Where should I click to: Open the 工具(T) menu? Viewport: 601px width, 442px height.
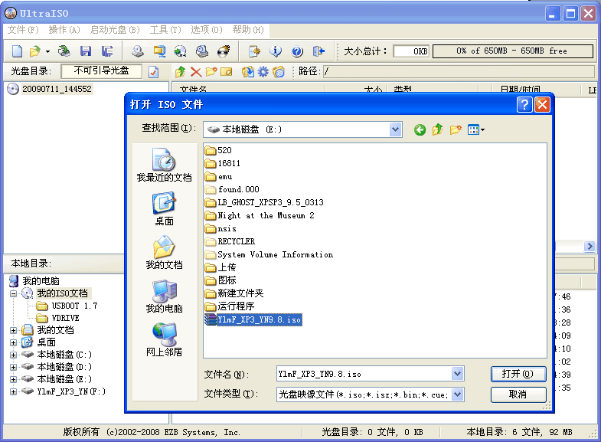coord(165,30)
